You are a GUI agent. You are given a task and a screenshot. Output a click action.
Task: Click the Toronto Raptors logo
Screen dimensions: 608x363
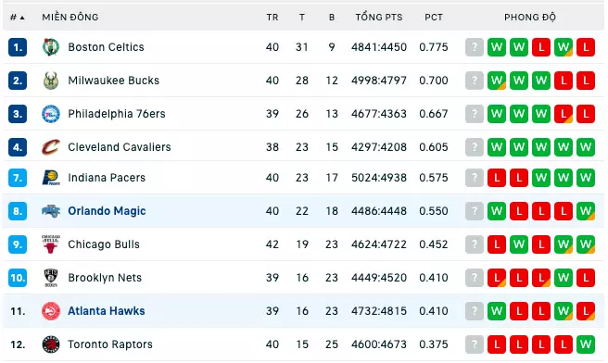[x=51, y=344]
